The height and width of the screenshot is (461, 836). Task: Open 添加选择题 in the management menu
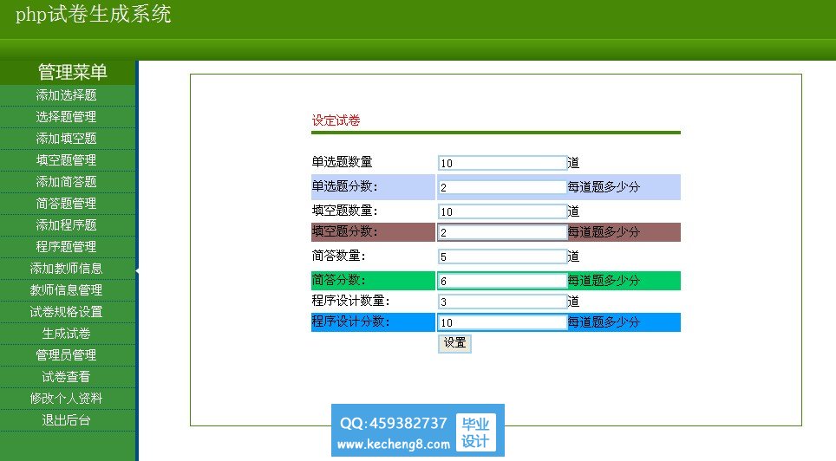66,95
